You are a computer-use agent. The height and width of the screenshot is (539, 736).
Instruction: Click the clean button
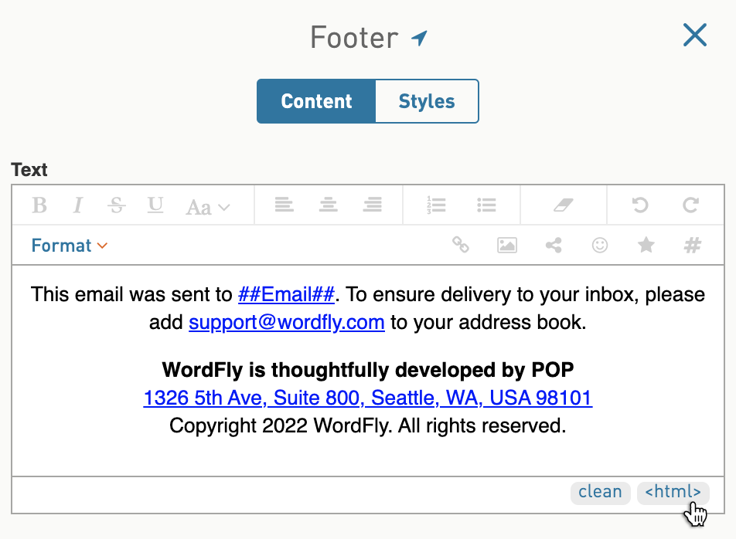pos(601,492)
